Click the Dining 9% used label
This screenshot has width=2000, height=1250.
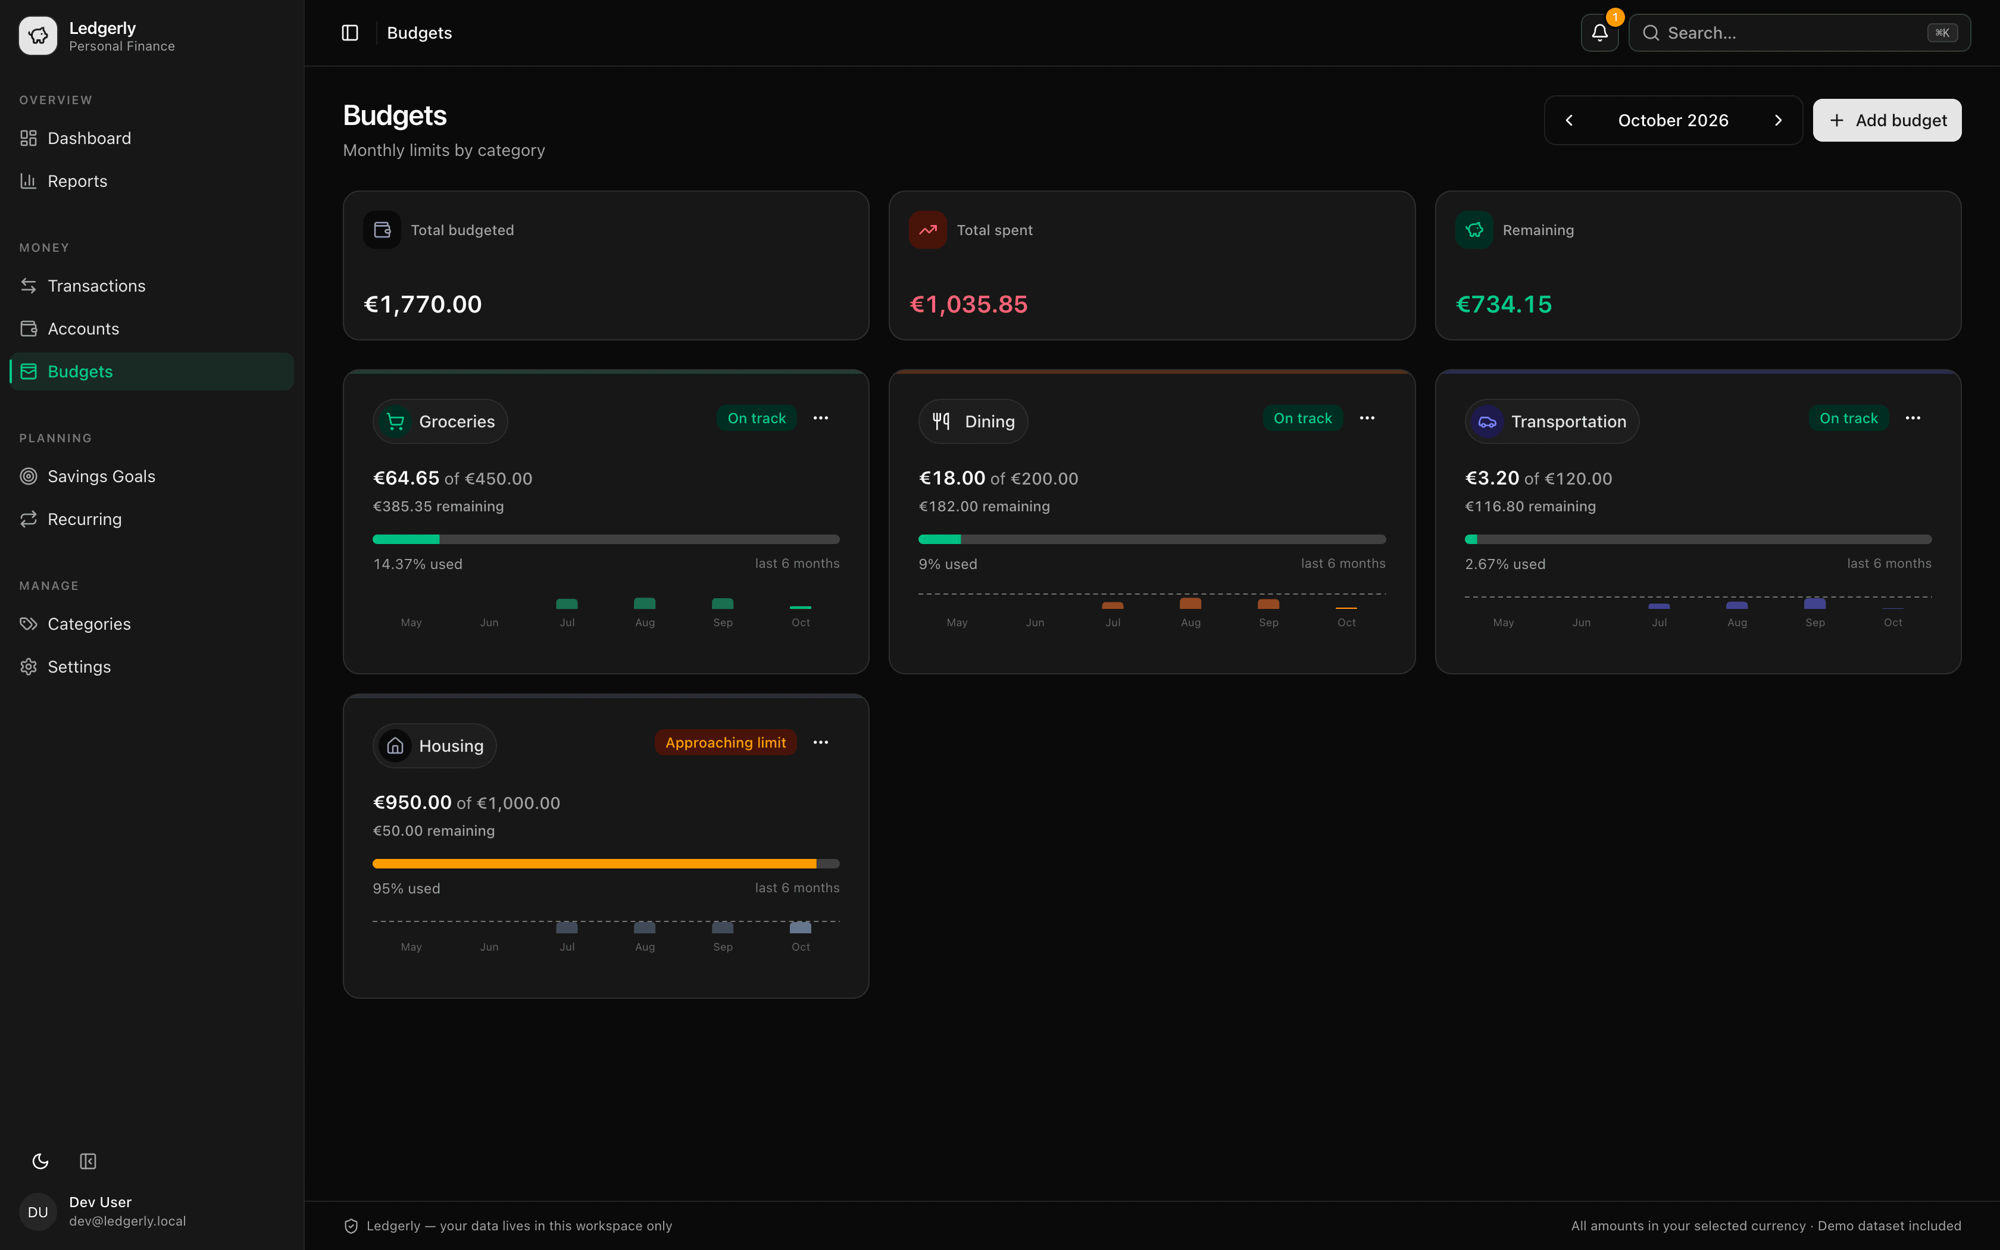pos(948,564)
